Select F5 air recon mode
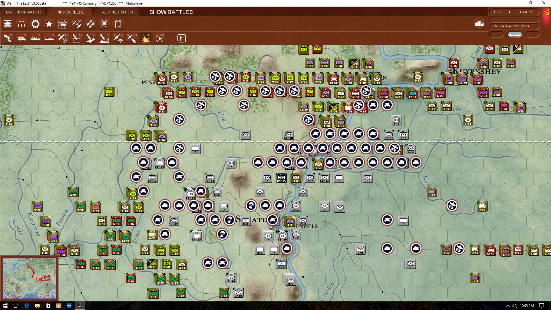Screen dimensions: 551x310 pos(63,38)
